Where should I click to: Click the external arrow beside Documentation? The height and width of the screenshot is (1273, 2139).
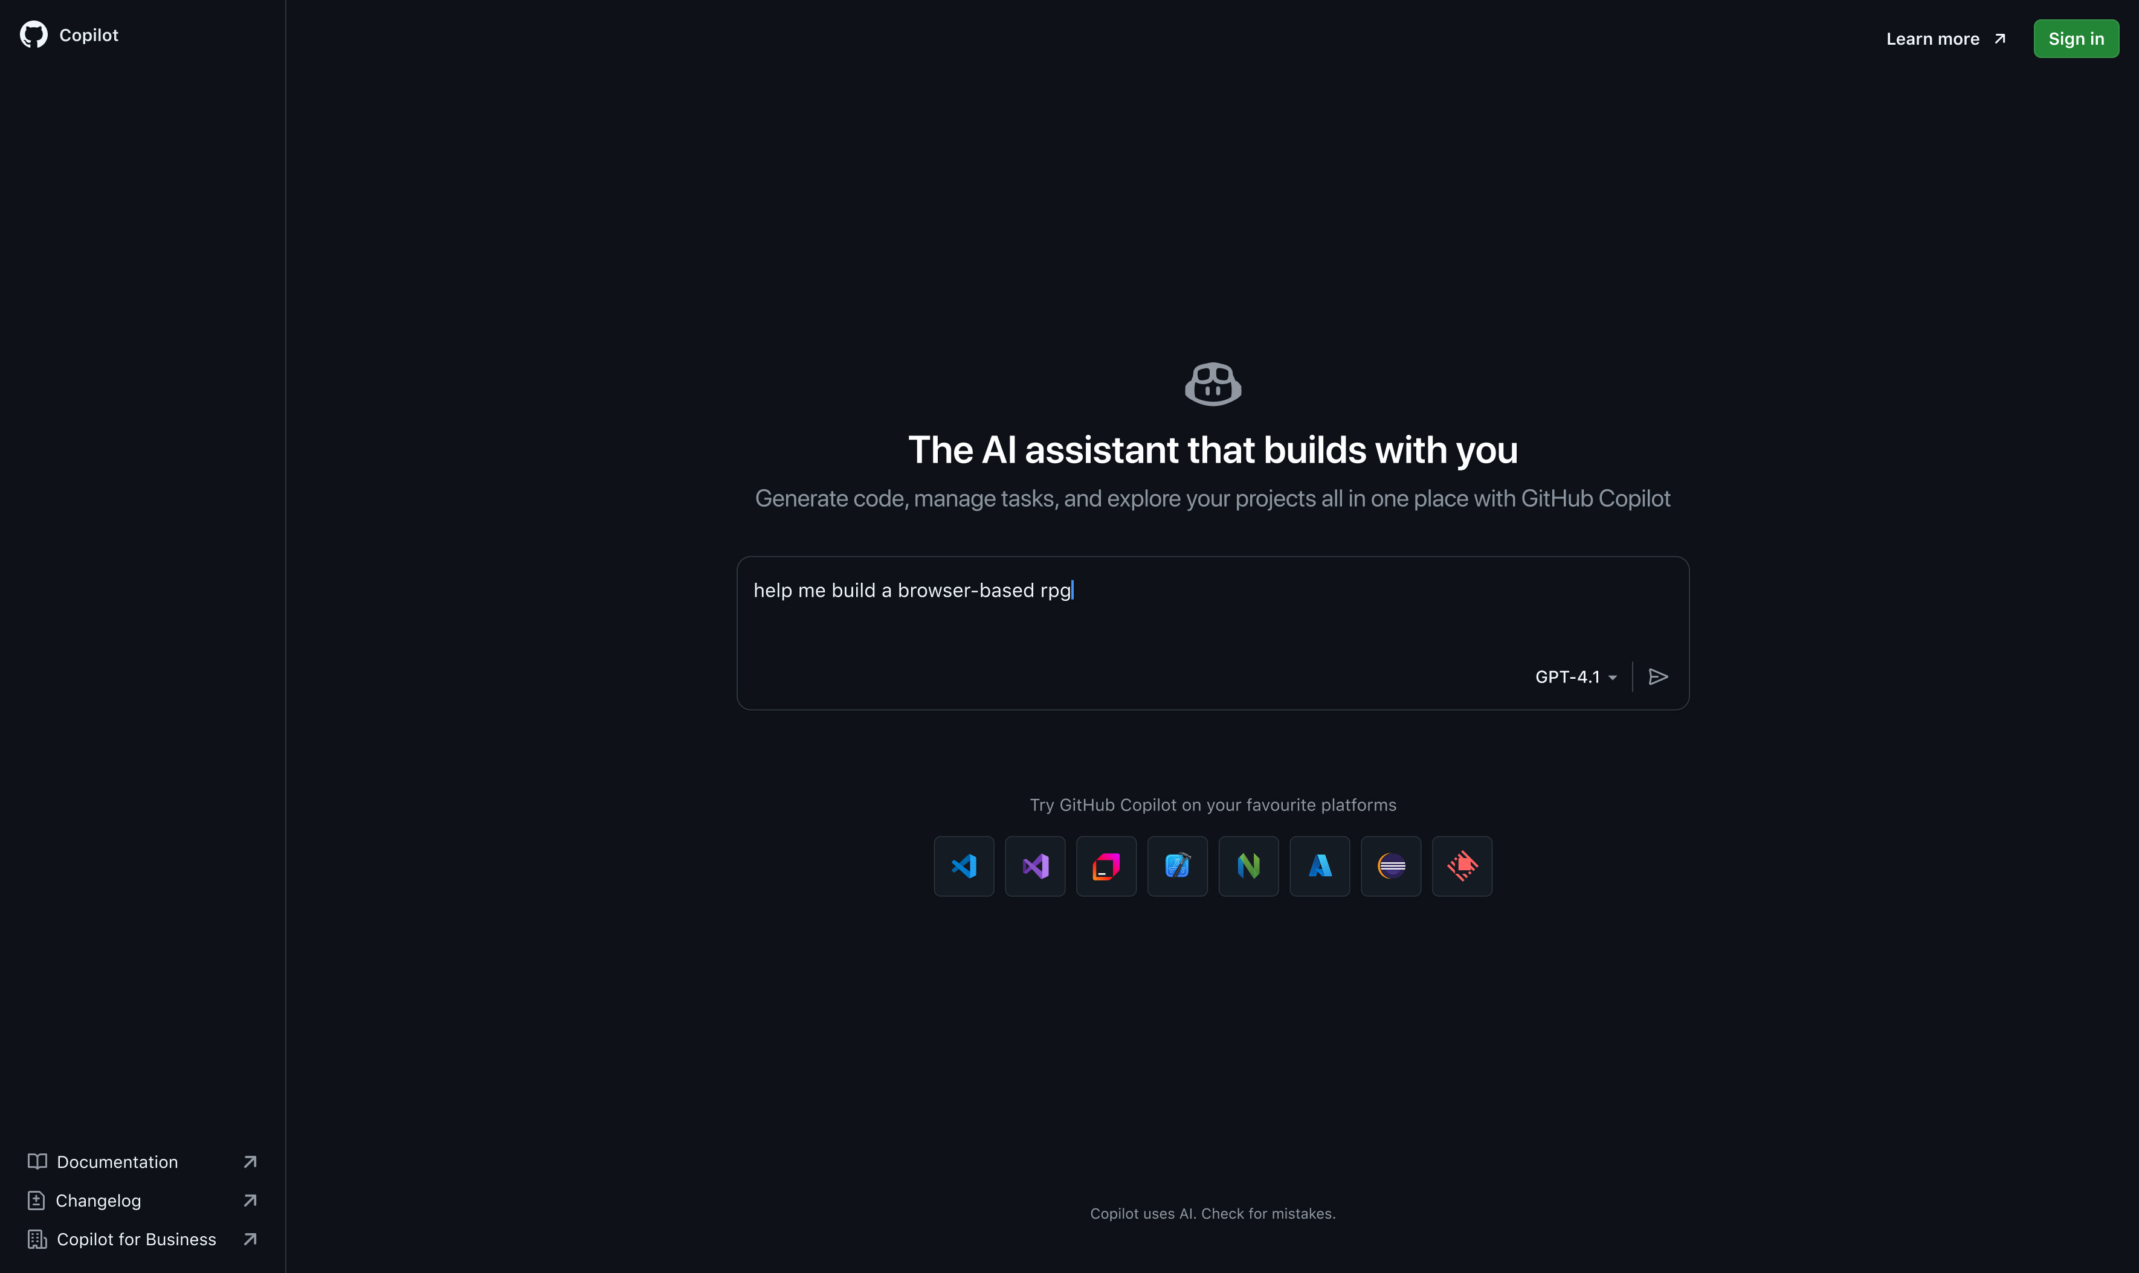250,1161
